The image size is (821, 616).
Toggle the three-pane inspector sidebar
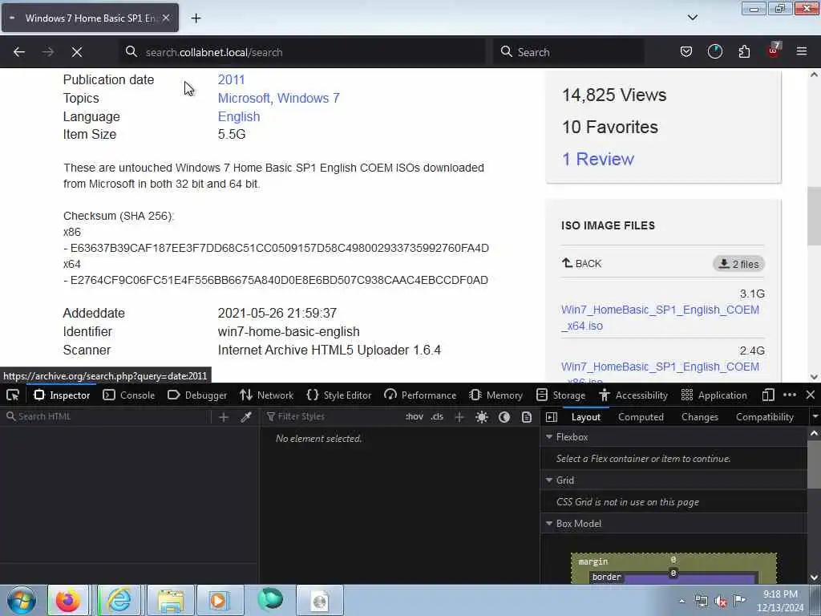[552, 417]
